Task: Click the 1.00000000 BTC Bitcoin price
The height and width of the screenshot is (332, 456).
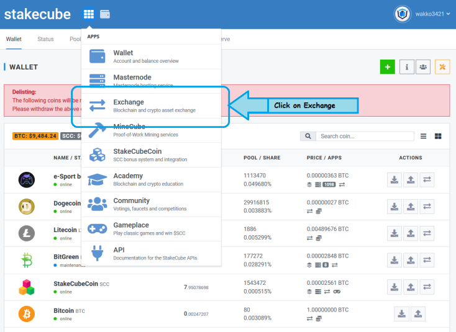Action: click(x=327, y=310)
